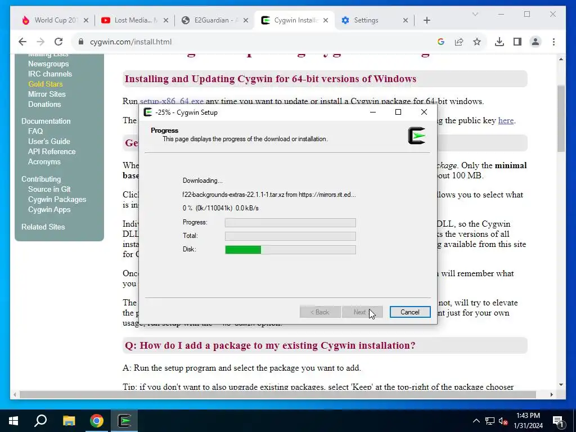This screenshot has width=576, height=432.
Task: Open Cygwin Apps sidebar link
Action: [49, 209]
